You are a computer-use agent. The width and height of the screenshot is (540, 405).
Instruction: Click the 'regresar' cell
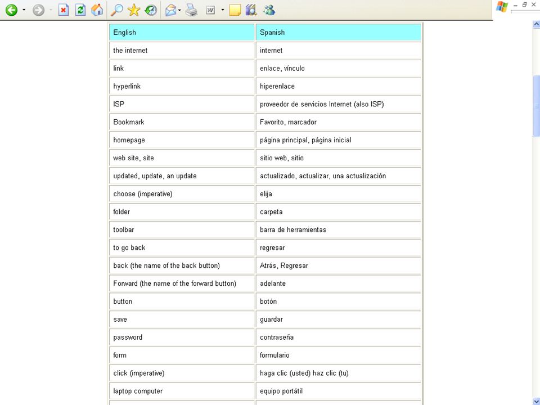click(x=339, y=247)
